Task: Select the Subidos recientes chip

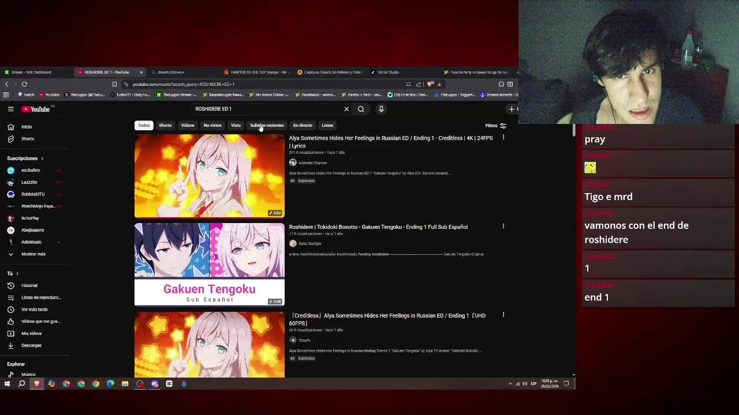Action: (267, 125)
